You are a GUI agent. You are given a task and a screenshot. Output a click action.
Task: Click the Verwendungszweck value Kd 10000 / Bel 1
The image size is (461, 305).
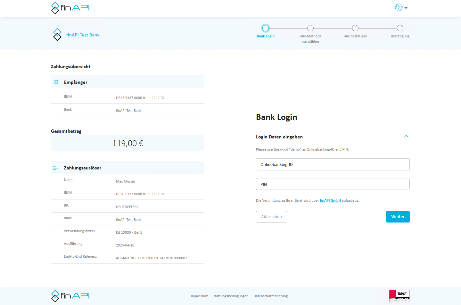click(x=129, y=232)
